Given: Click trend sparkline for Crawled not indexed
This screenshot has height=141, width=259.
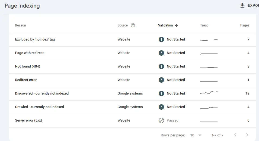Looking at the screenshot, I should click(x=209, y=108).
